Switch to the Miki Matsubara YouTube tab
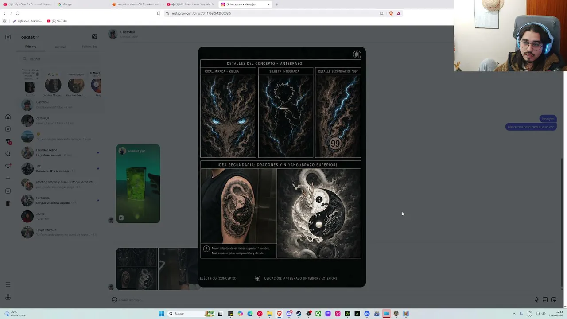Viewport: 567px width, 319px height. coord(191,4)
